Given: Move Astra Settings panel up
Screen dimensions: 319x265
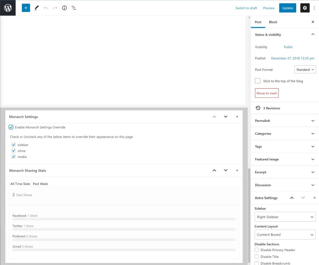Looking at the screenshot, I should point(292,198).
